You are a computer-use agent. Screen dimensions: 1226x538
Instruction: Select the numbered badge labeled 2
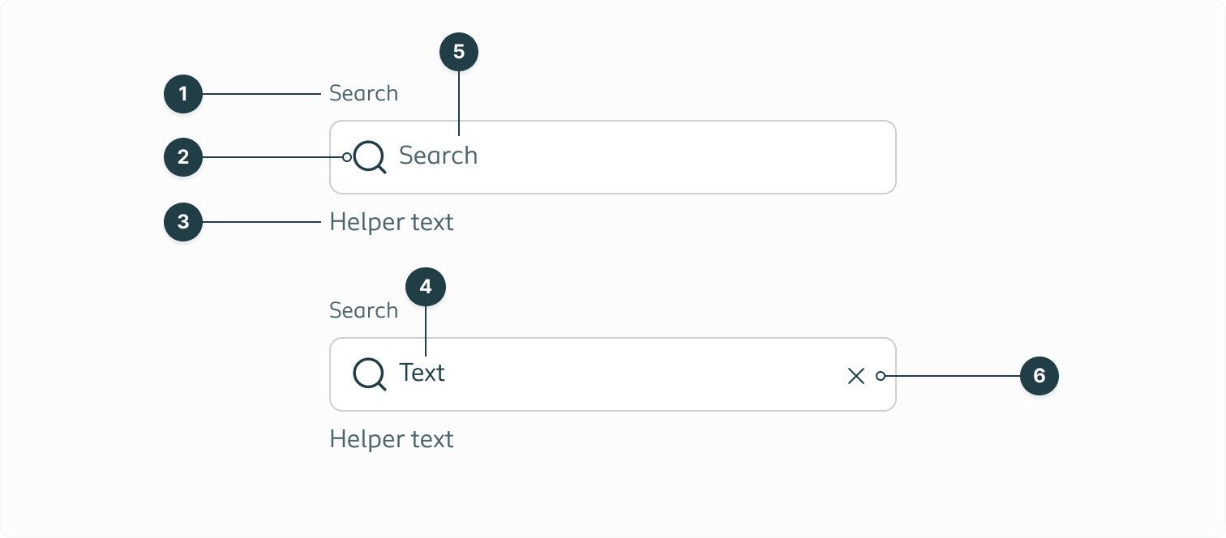point(183,156)
